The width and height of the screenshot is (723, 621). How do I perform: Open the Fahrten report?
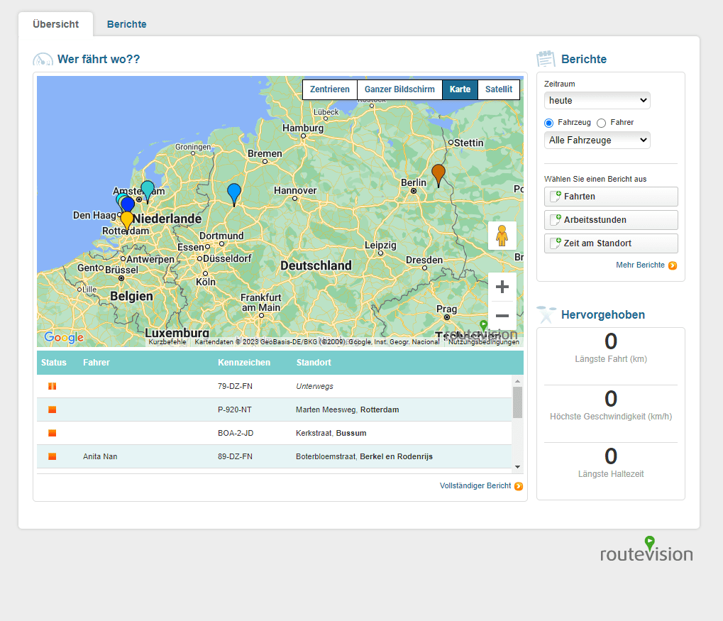click(x=611, y=197)
